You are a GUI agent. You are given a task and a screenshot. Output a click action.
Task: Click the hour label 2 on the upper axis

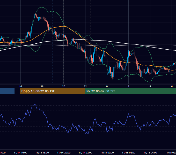[129, 87]
